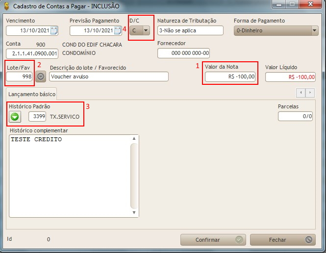Open the Forma de Pagamento dropdown

[x=314, y=30]
